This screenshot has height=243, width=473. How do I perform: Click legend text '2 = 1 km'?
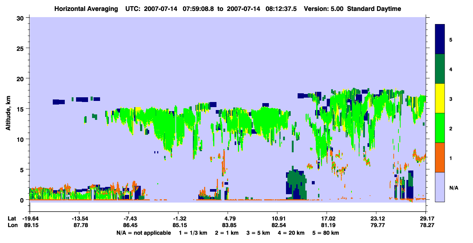point(227,233)
